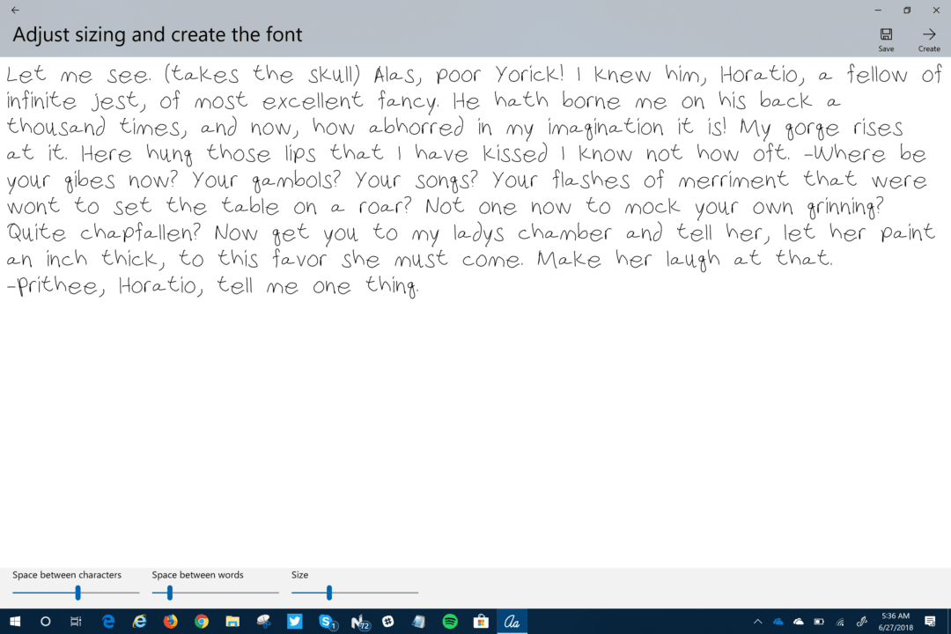Image resolution: width=951 pixels, height=634 pixels.
Task: Save the font project
Action: click(886, 35)
